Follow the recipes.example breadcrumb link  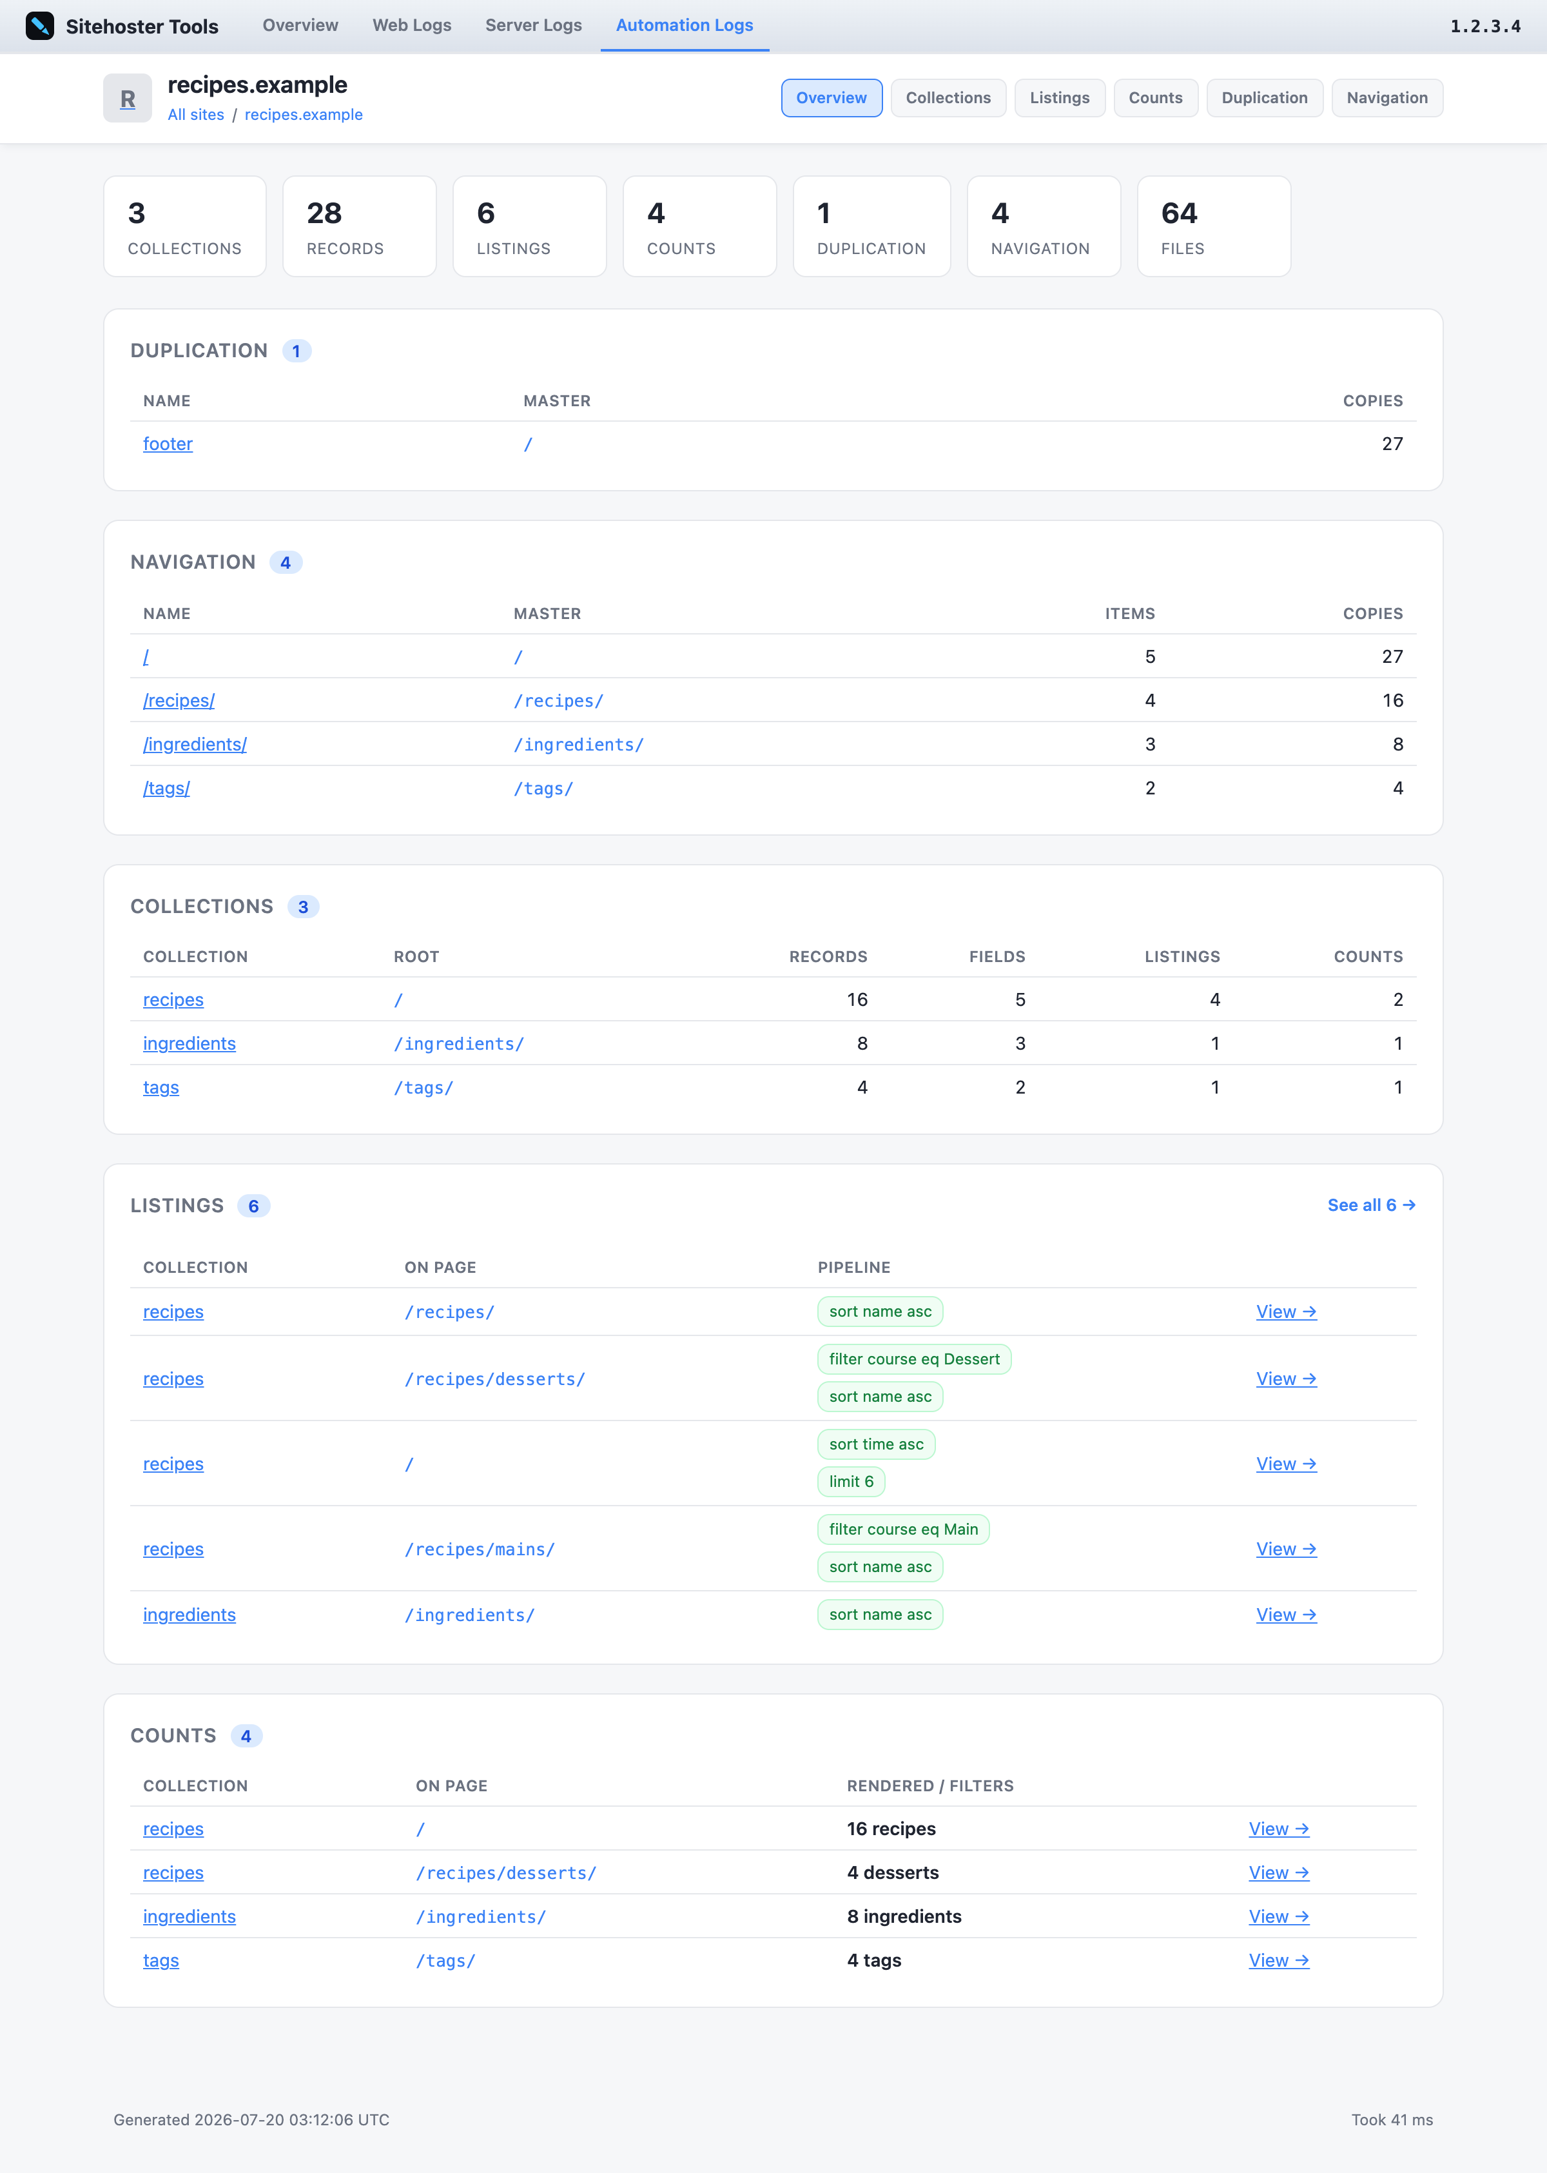(x=304, y=114)
